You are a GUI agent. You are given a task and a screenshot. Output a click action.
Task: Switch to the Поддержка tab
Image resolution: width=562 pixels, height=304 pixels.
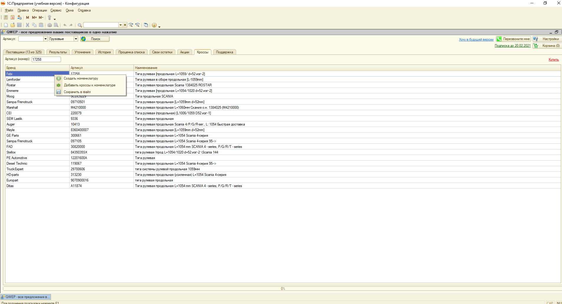[x=224, y=52]
